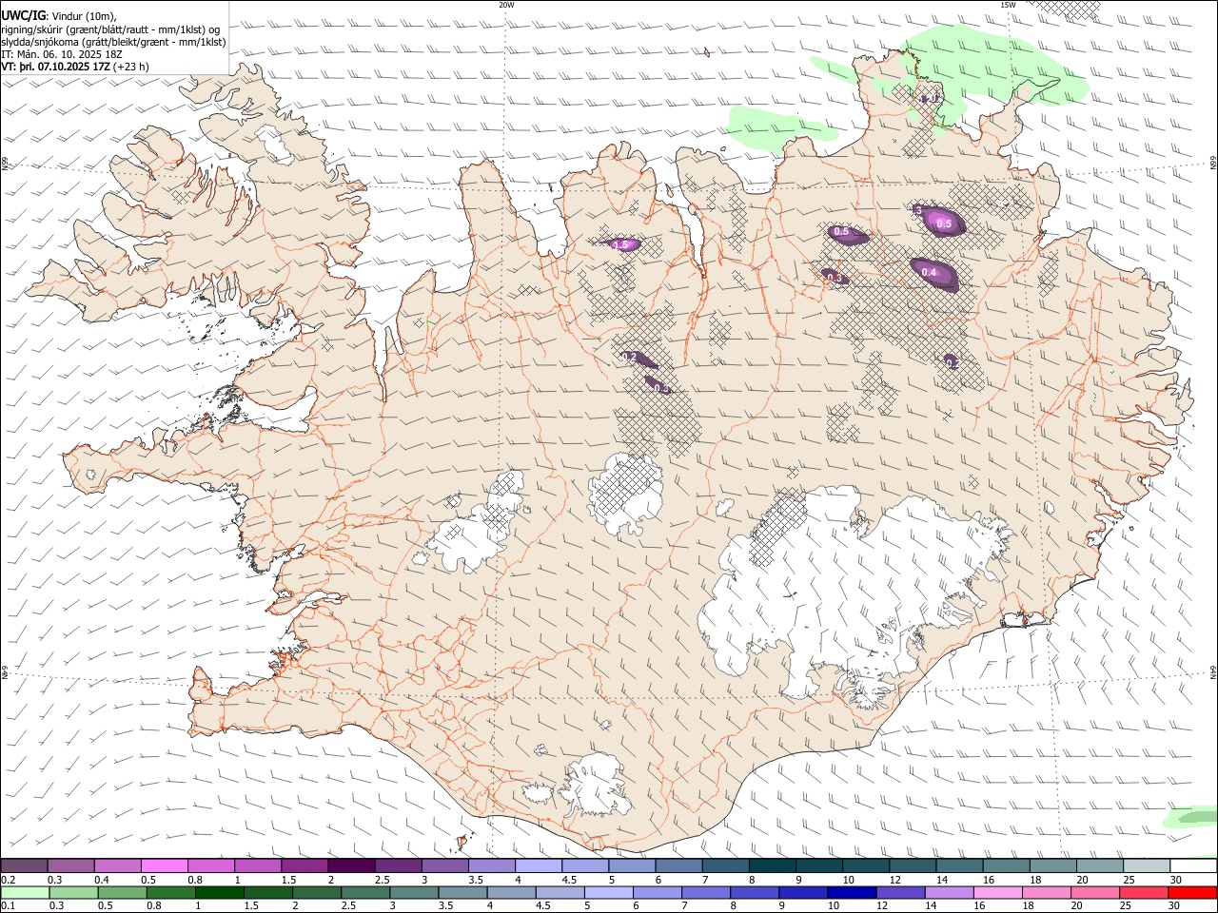The width and height of the screenshot is (1218, 913).
Task: Click the snow legend swatch between 0.2 and 0.3
Action: tap(23, 865)
